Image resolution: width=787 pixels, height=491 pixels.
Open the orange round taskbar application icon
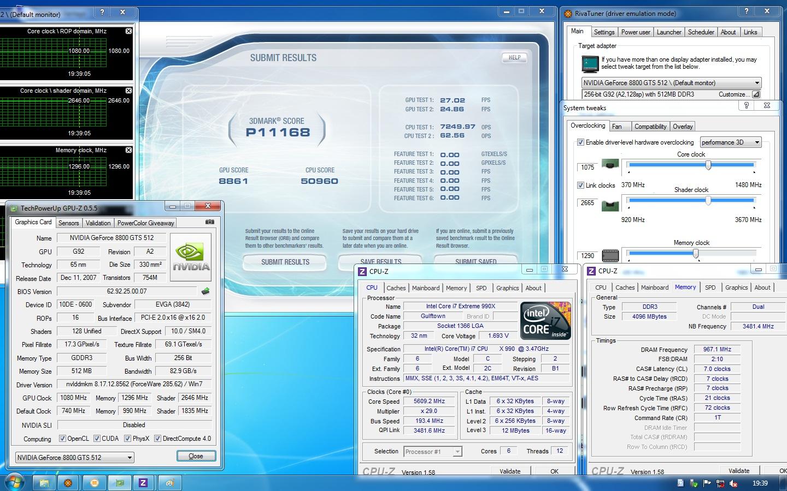94,483
